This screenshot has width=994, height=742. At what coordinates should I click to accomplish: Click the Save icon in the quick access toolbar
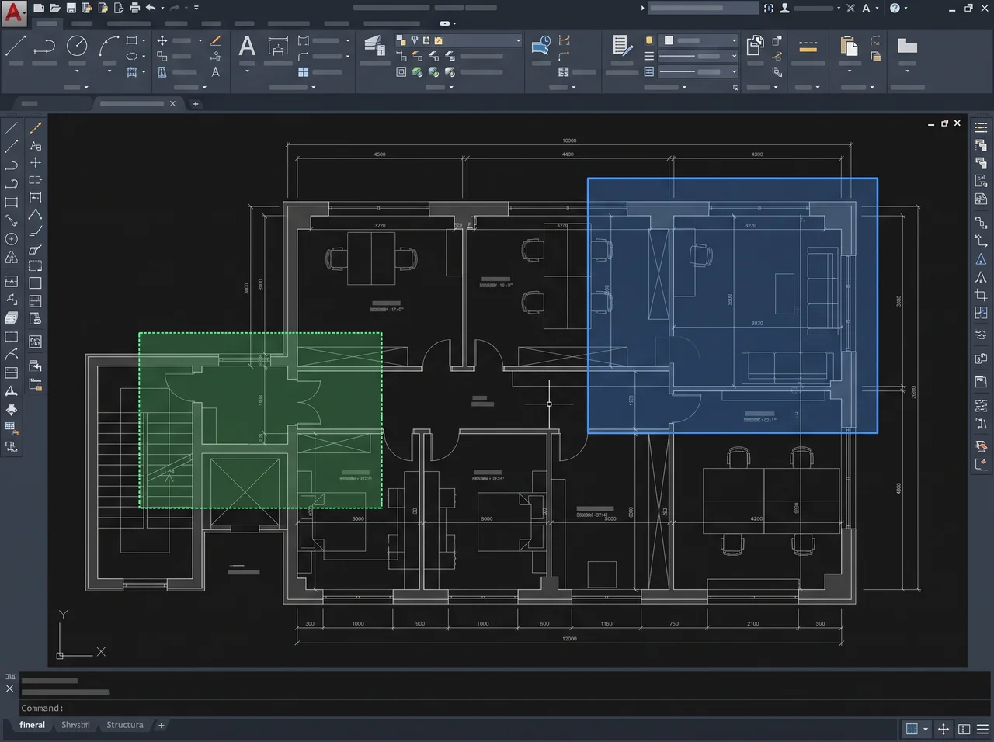71,8
